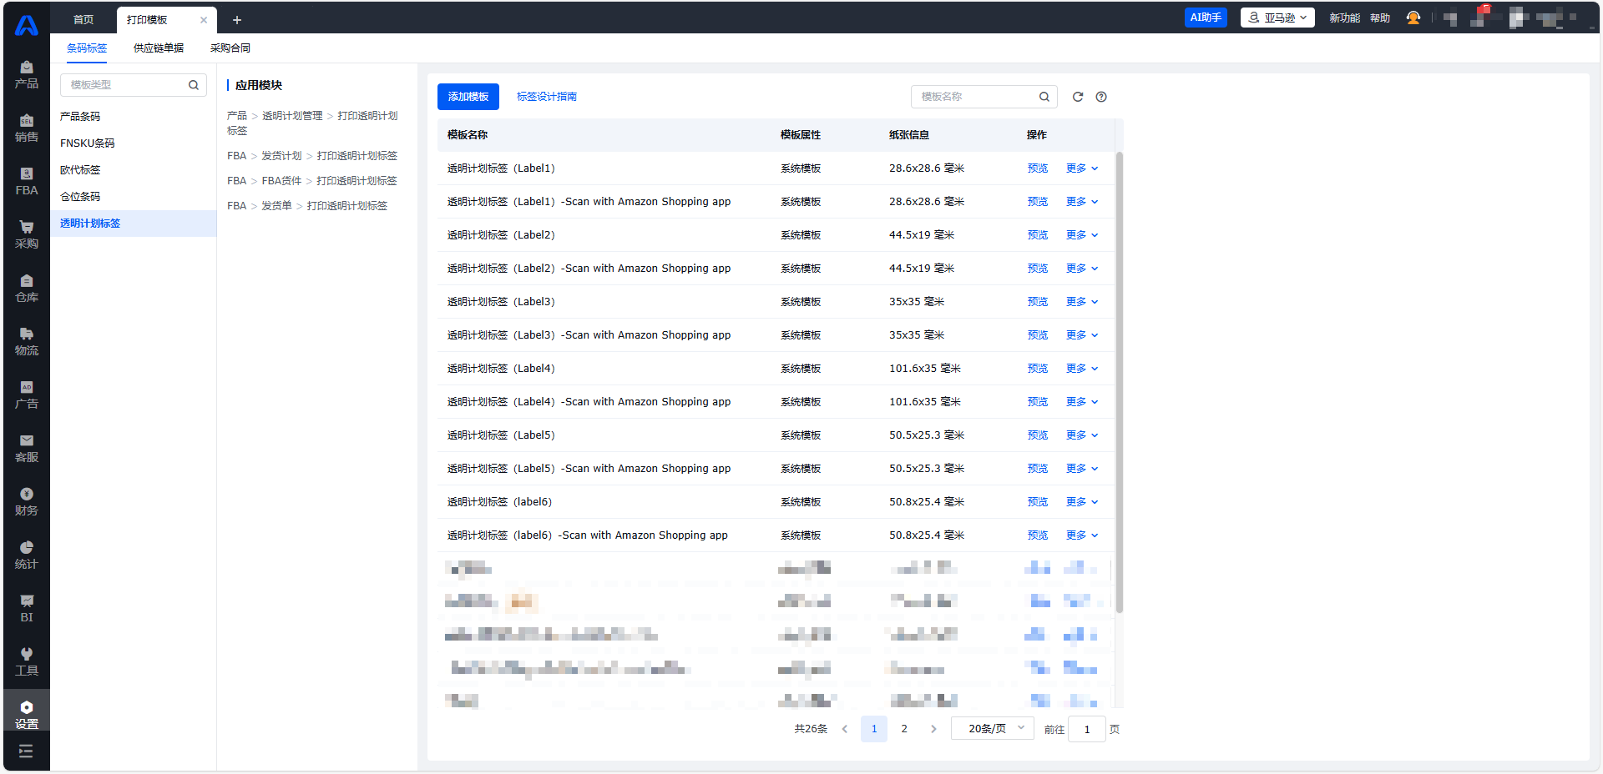Go to page 2 of the template list
1603x774 pixels.
pos(904,729)
